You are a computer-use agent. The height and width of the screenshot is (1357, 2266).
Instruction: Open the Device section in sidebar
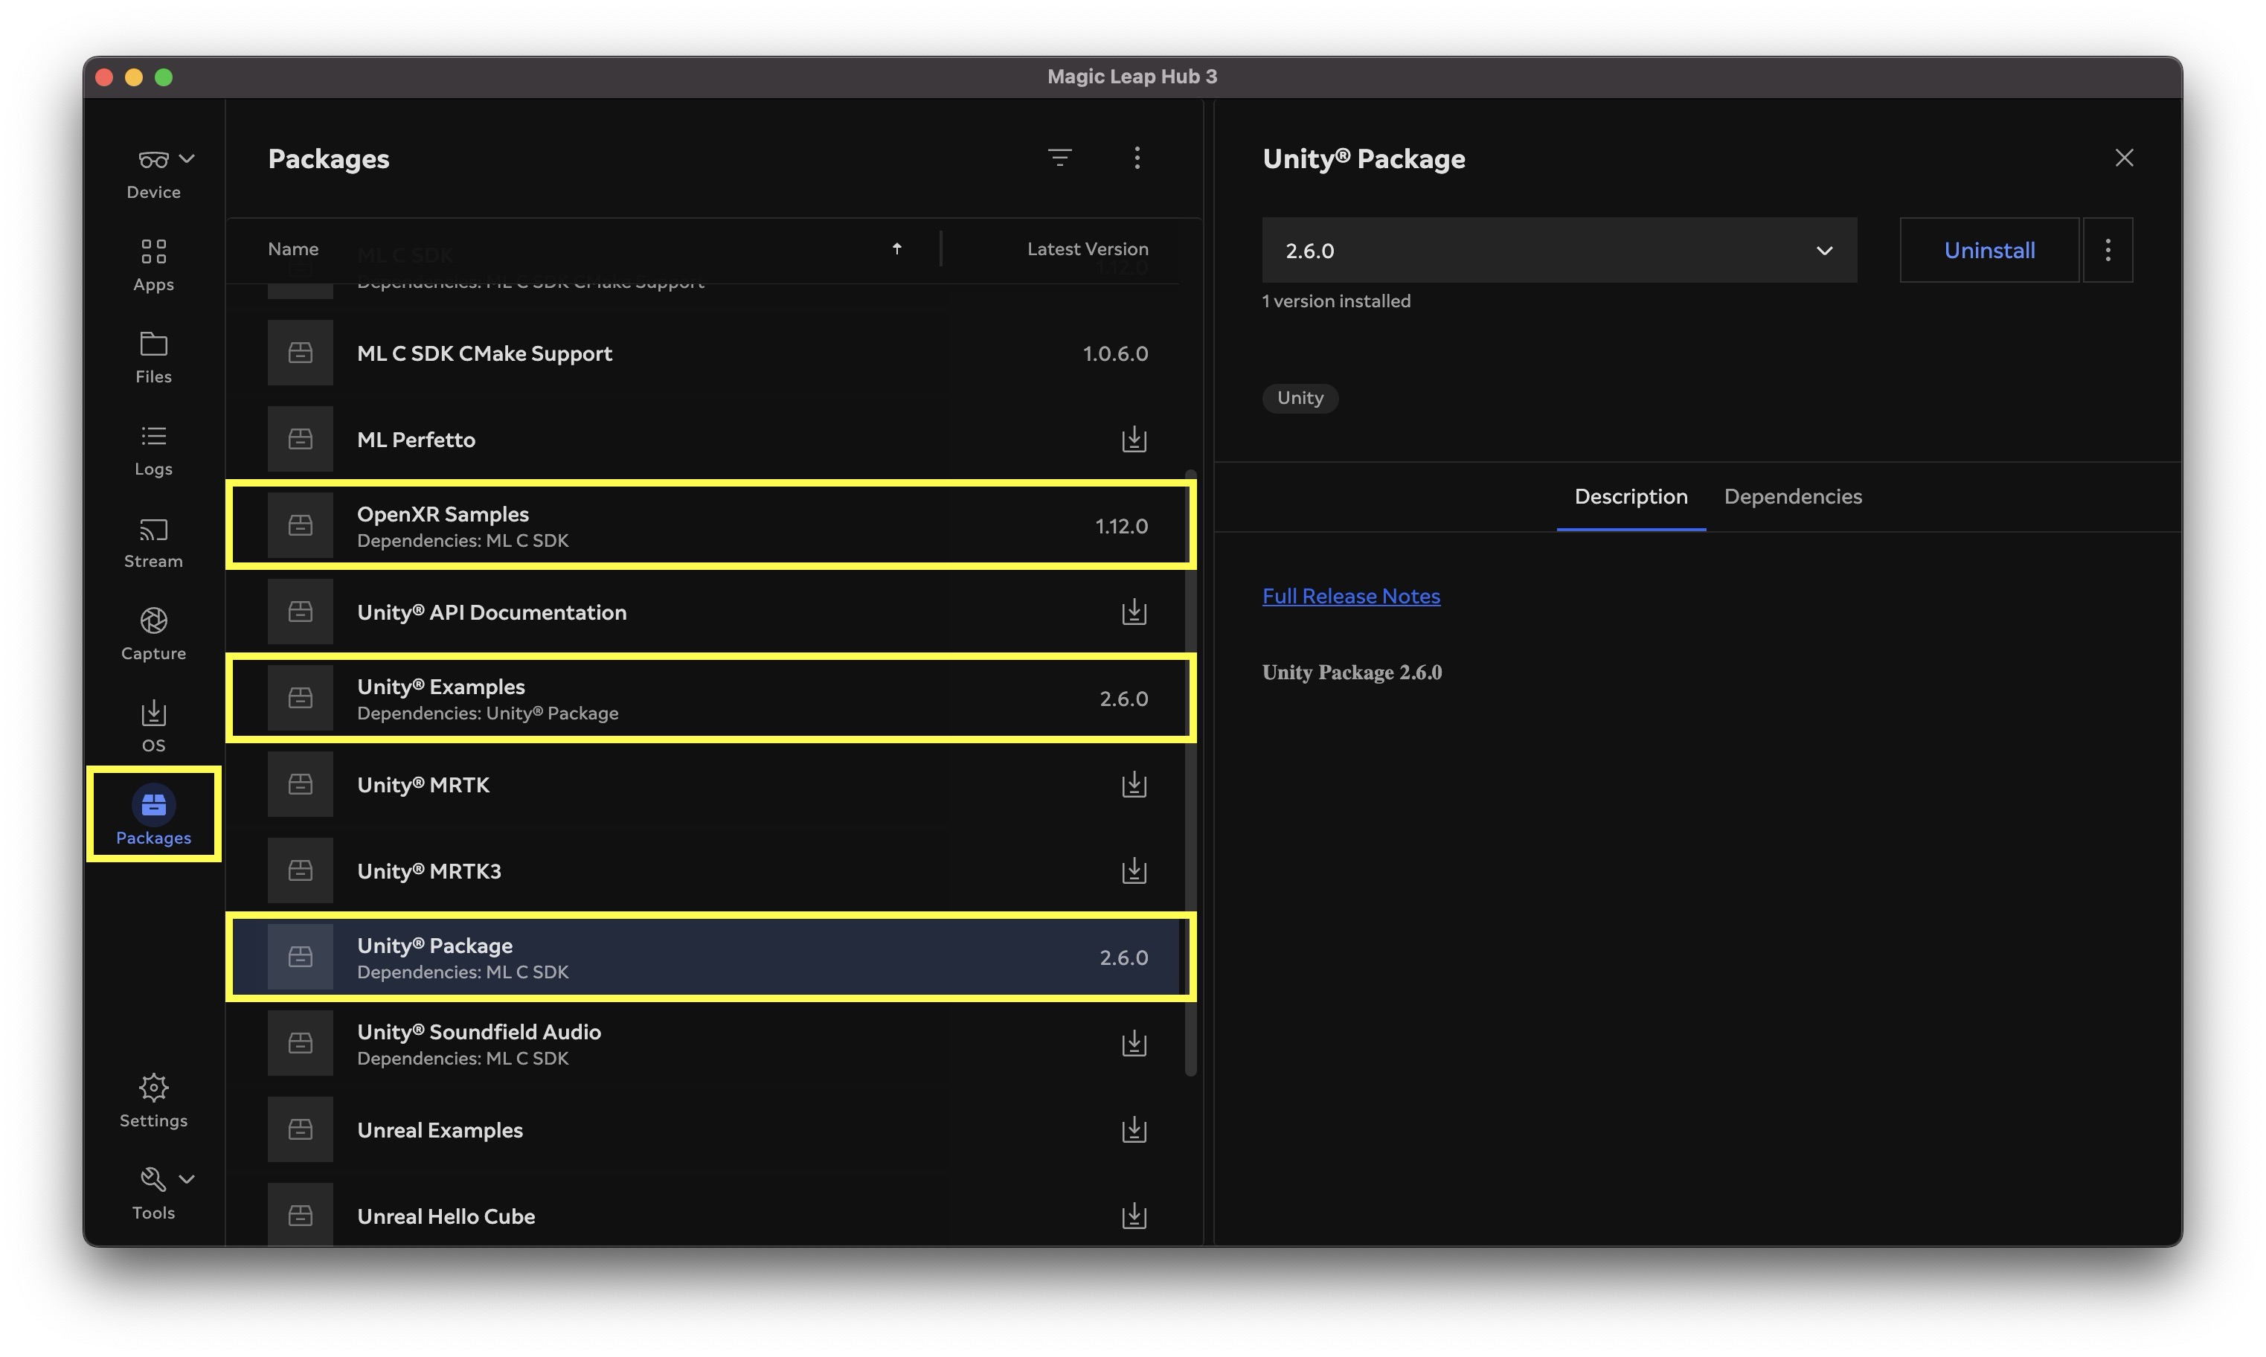pyautogui.click(x=153, y=174)
